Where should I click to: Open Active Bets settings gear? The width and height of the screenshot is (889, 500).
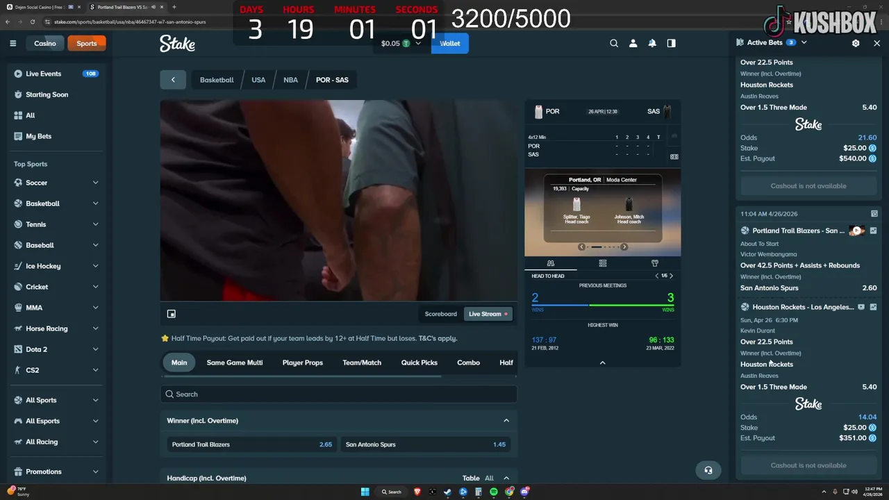[856, 43]
